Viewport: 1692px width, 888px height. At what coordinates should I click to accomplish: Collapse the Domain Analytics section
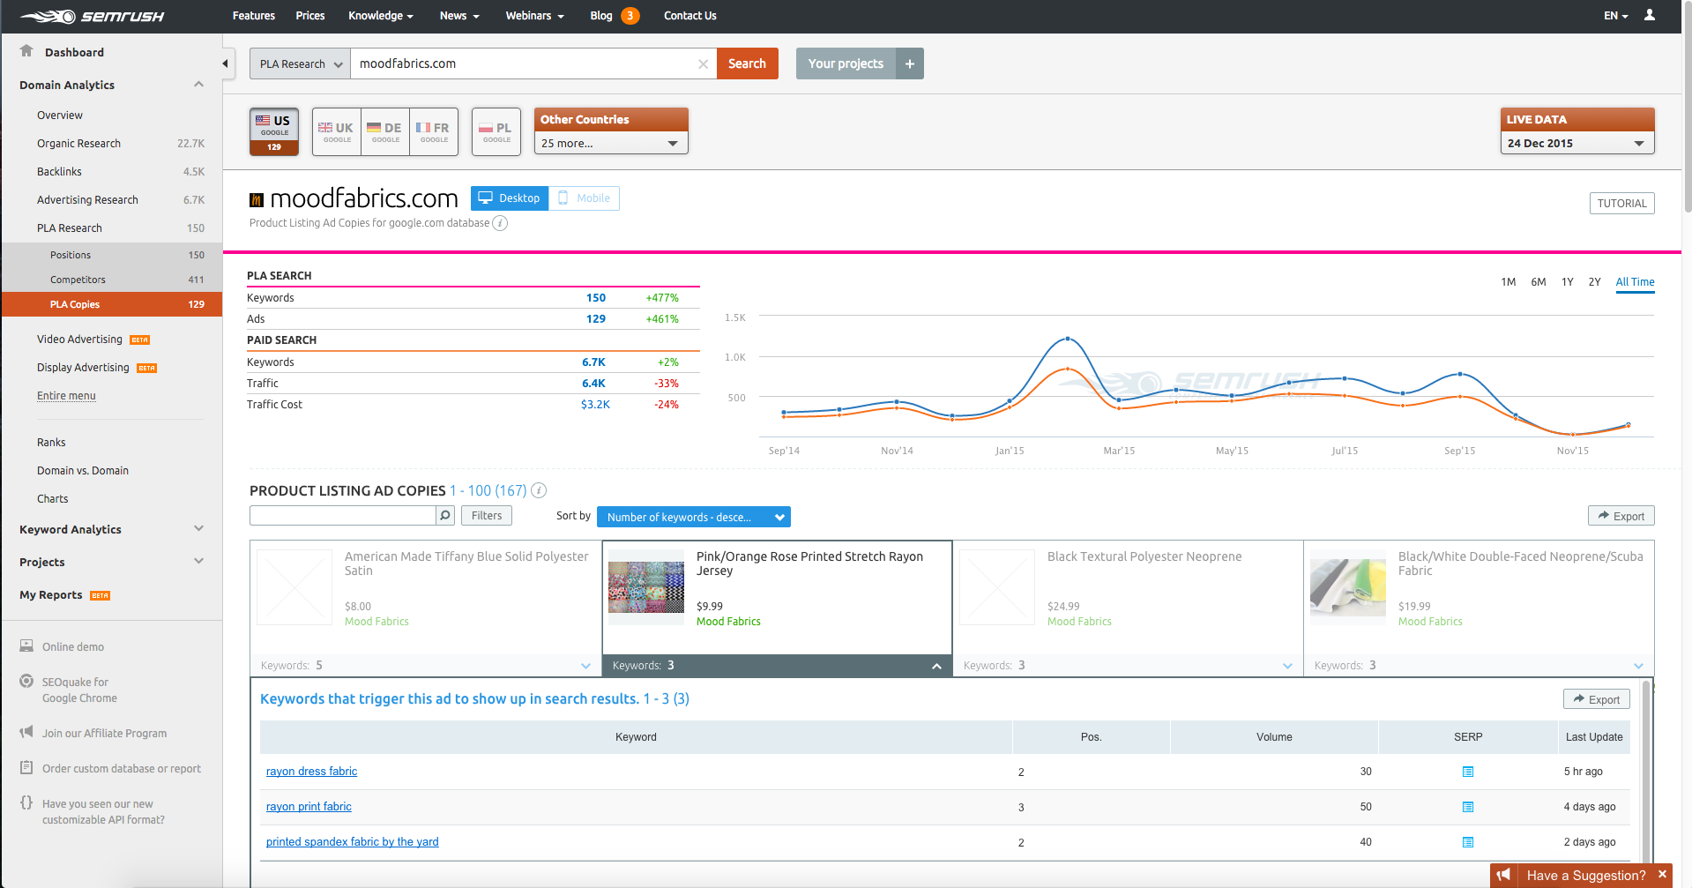click(198, 85)
